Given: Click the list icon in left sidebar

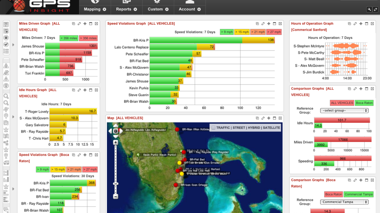Looking at the screenshot, I should pyautogui.click(x=6, y=51).
